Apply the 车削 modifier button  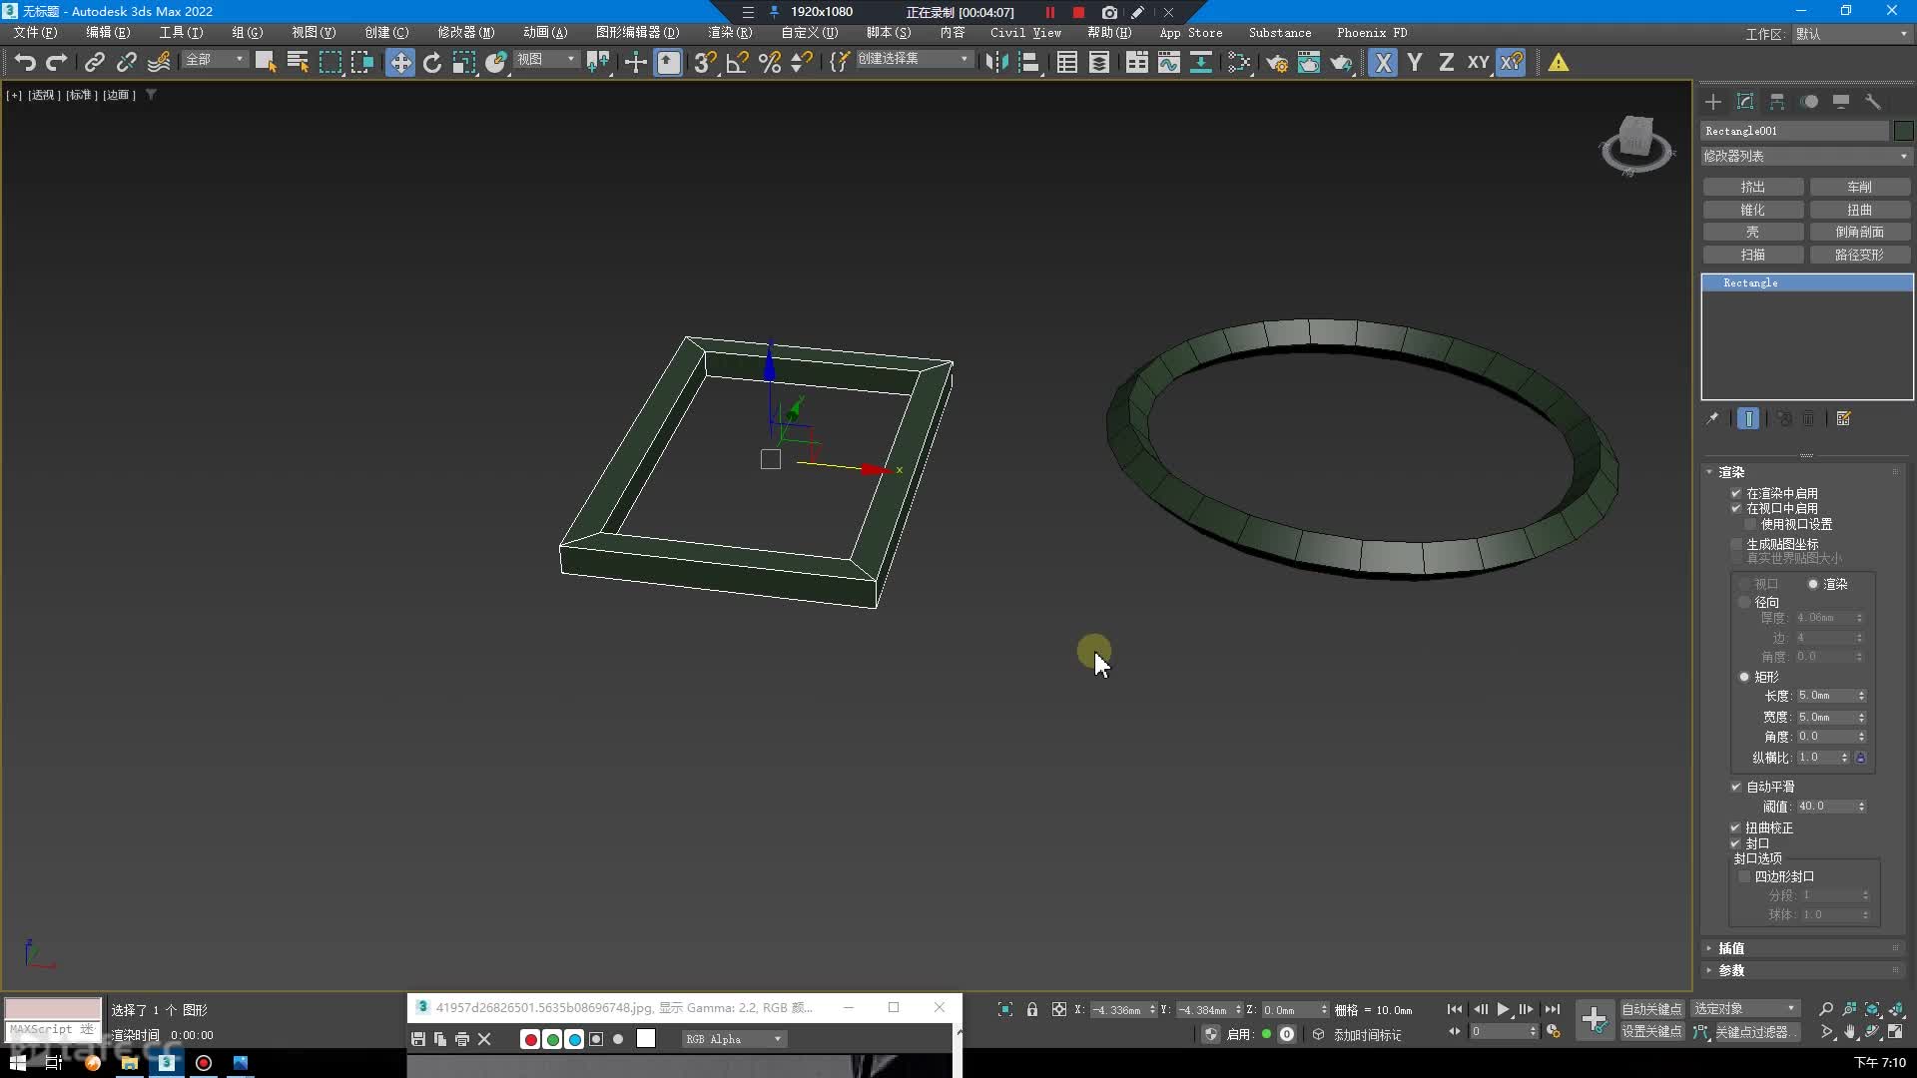pos(1859,187)
